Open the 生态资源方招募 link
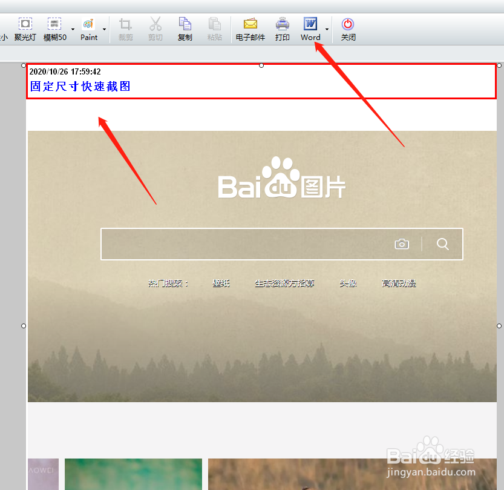This screenshot has height=490, width=504. [284, 283]
